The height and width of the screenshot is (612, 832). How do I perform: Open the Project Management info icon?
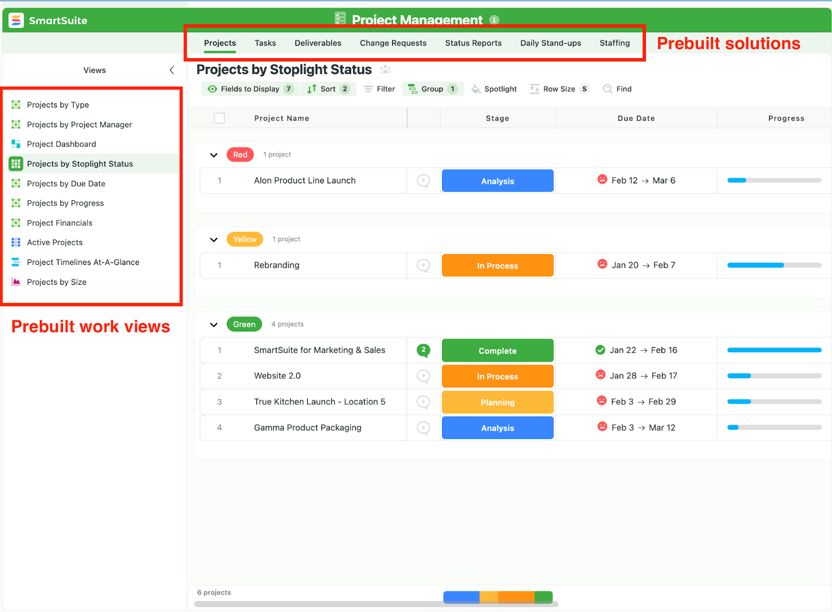point(494,20)
